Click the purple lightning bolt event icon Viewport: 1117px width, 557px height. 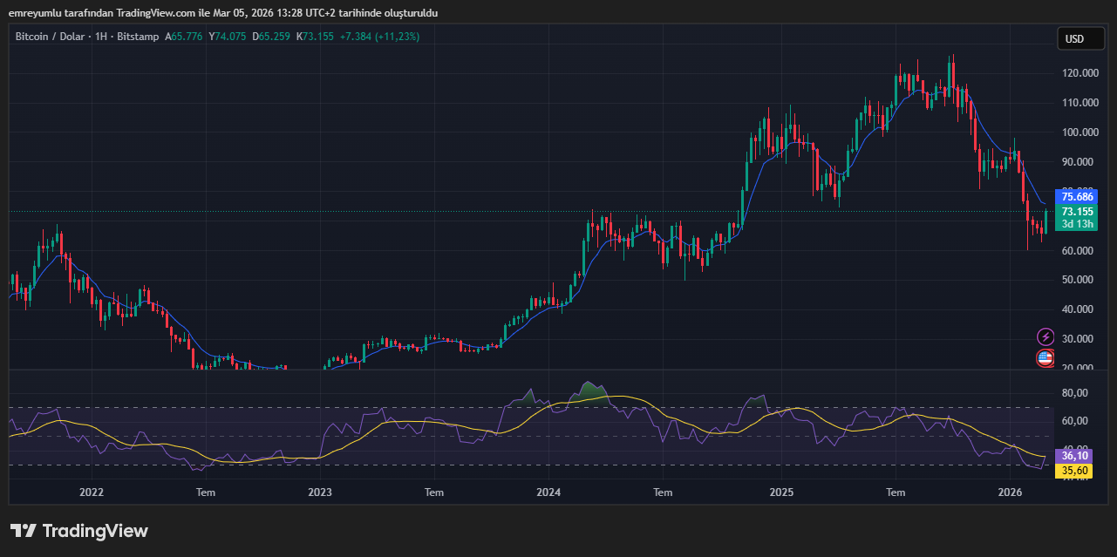[1045, 336]
